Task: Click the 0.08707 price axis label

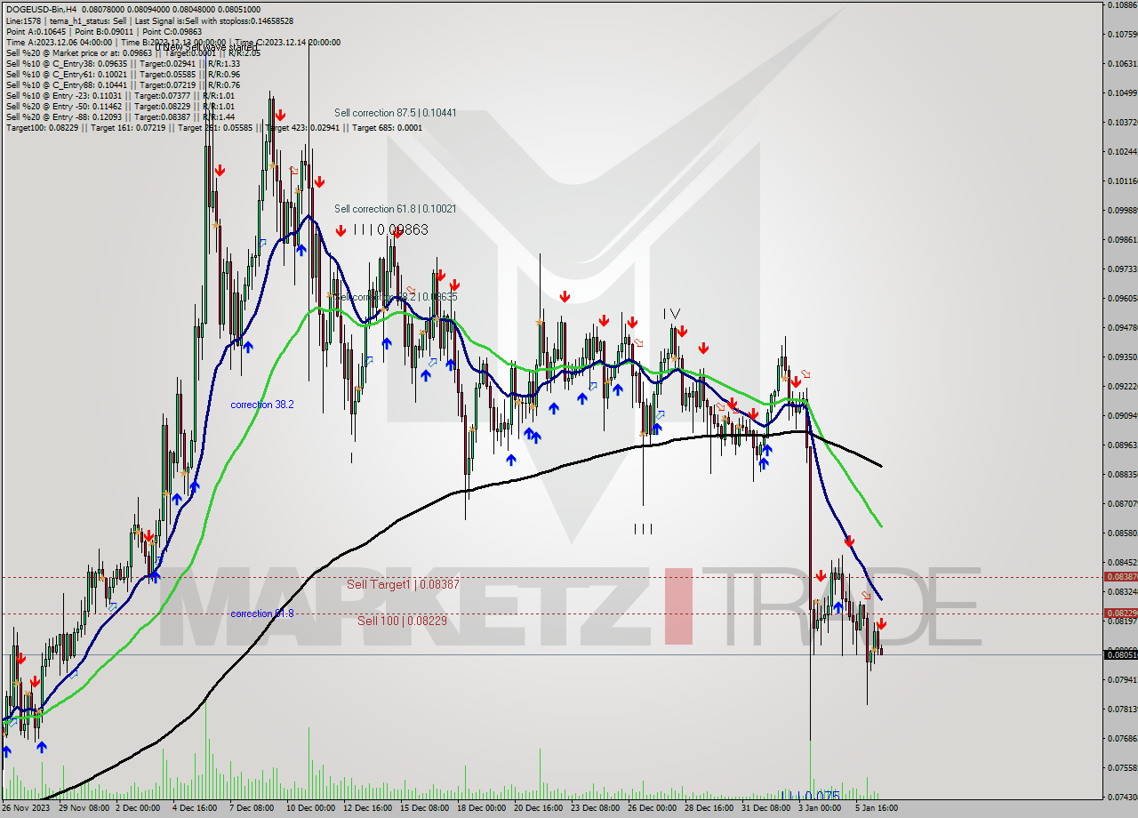Action: (x=1121, y=503)
